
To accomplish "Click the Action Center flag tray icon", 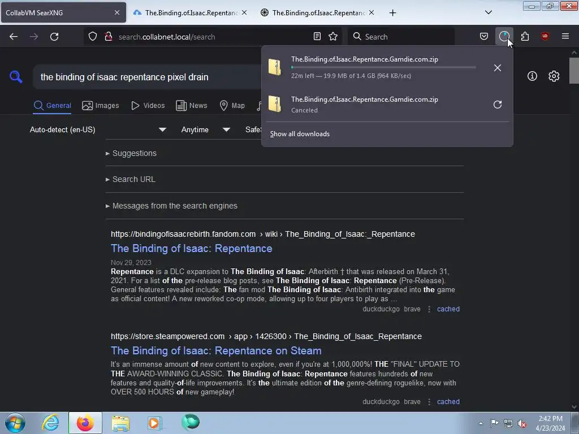I will point(494,423).
